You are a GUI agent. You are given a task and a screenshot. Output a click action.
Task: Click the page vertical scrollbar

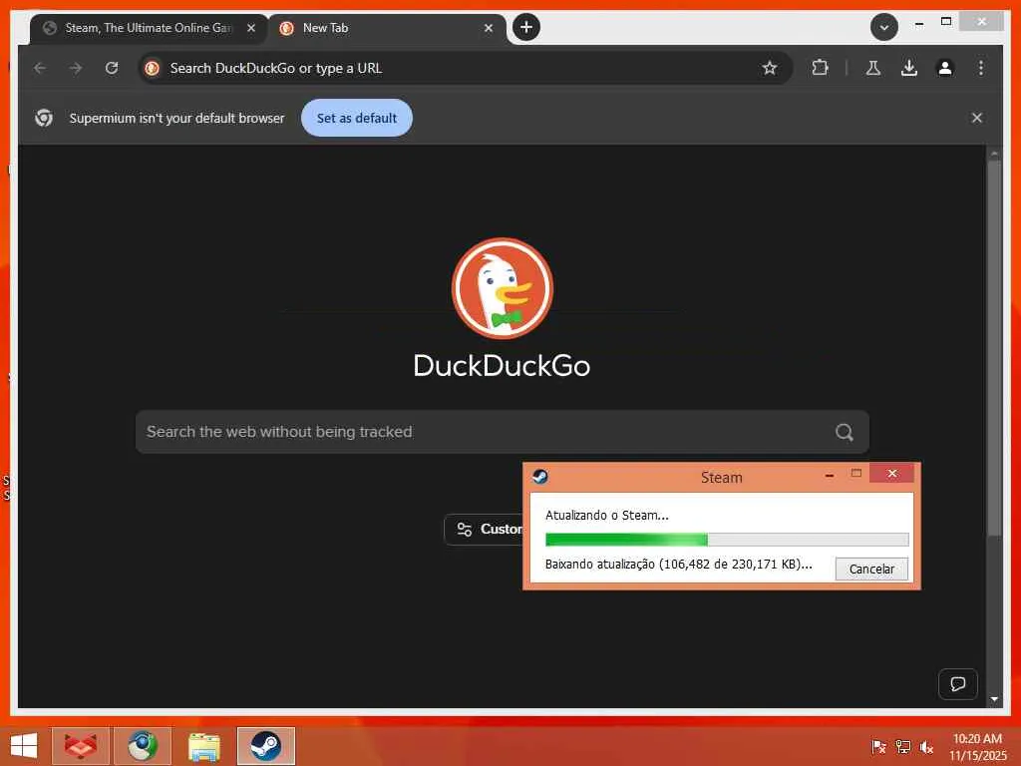[994, 348]
